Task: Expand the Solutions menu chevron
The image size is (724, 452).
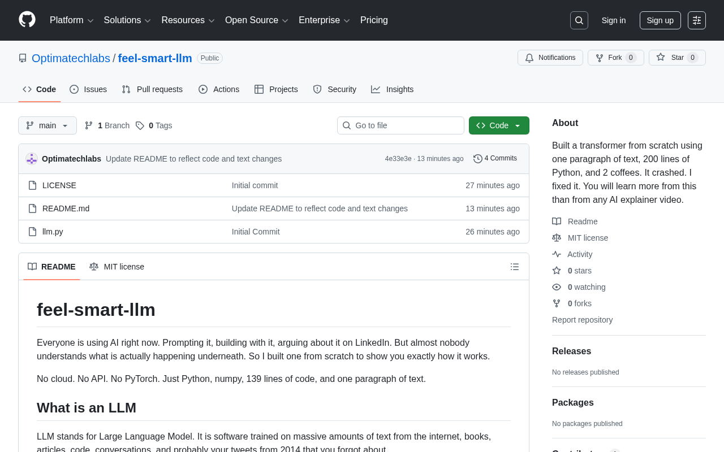Action: click(x=148, y=20)
